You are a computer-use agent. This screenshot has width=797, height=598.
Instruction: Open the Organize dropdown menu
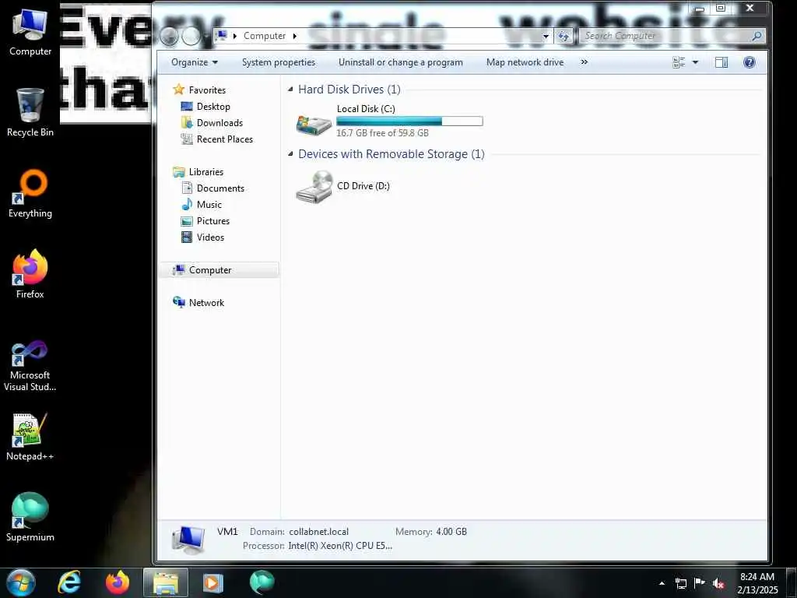click(x=194, y=62)
